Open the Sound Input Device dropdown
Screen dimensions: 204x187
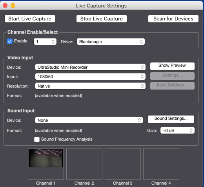(x=89, y=120)
